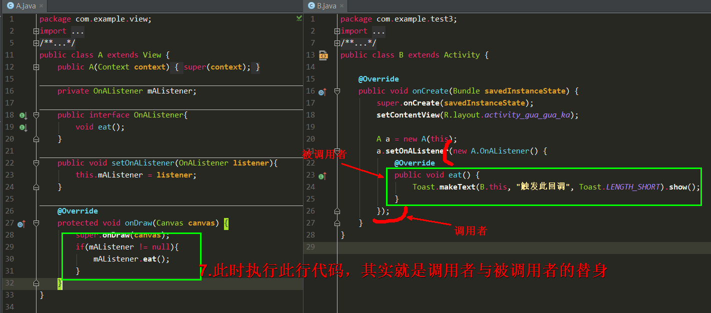The height and width of the screenshot is (313, 711).
Task: Click 'makeText' in Toast call
Action: coord(457,187)
